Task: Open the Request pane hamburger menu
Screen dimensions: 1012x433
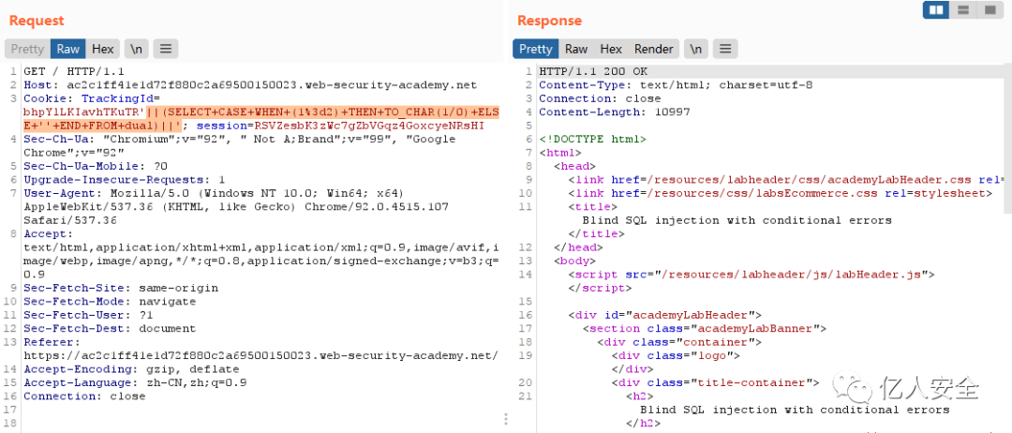Action: [x=166, y=49]
